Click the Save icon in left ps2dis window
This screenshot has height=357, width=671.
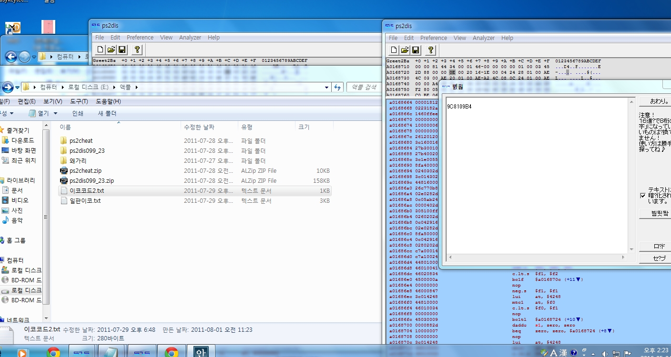[x=122, y=50]
